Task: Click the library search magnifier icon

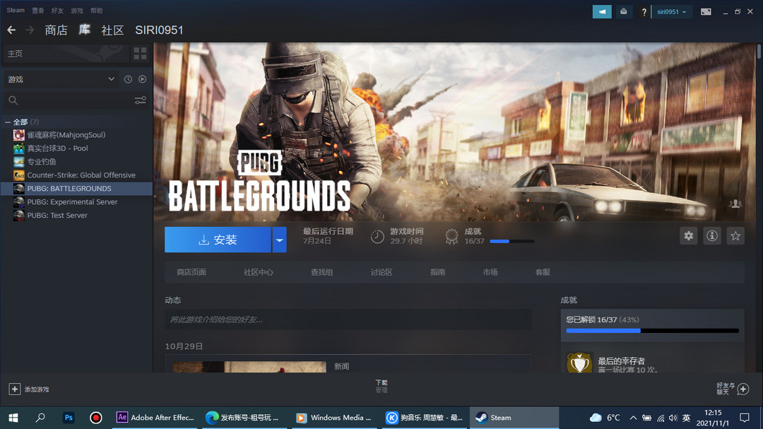Action: coord(13,100)
